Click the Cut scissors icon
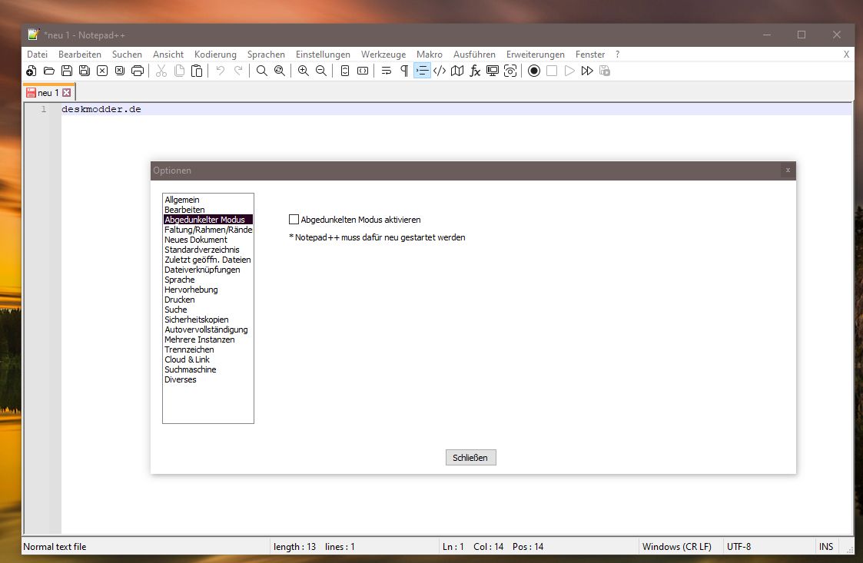863x563 pixels. click(x=161, y=71)
